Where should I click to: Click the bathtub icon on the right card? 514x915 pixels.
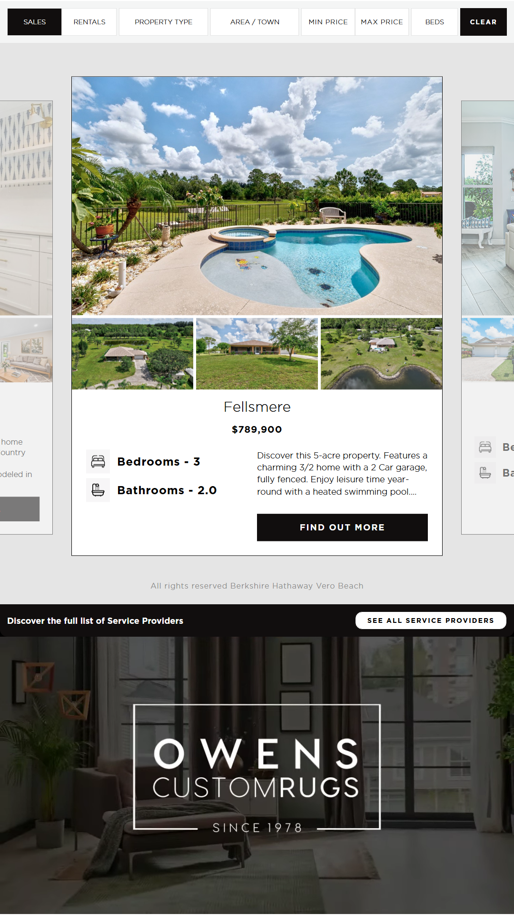click(x=485, y=473)
